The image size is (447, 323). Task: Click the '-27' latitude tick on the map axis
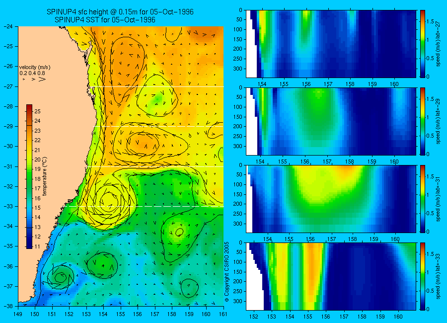8,86
